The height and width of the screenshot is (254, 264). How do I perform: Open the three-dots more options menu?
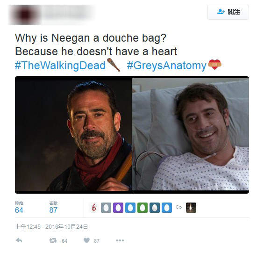coord(120,240)
